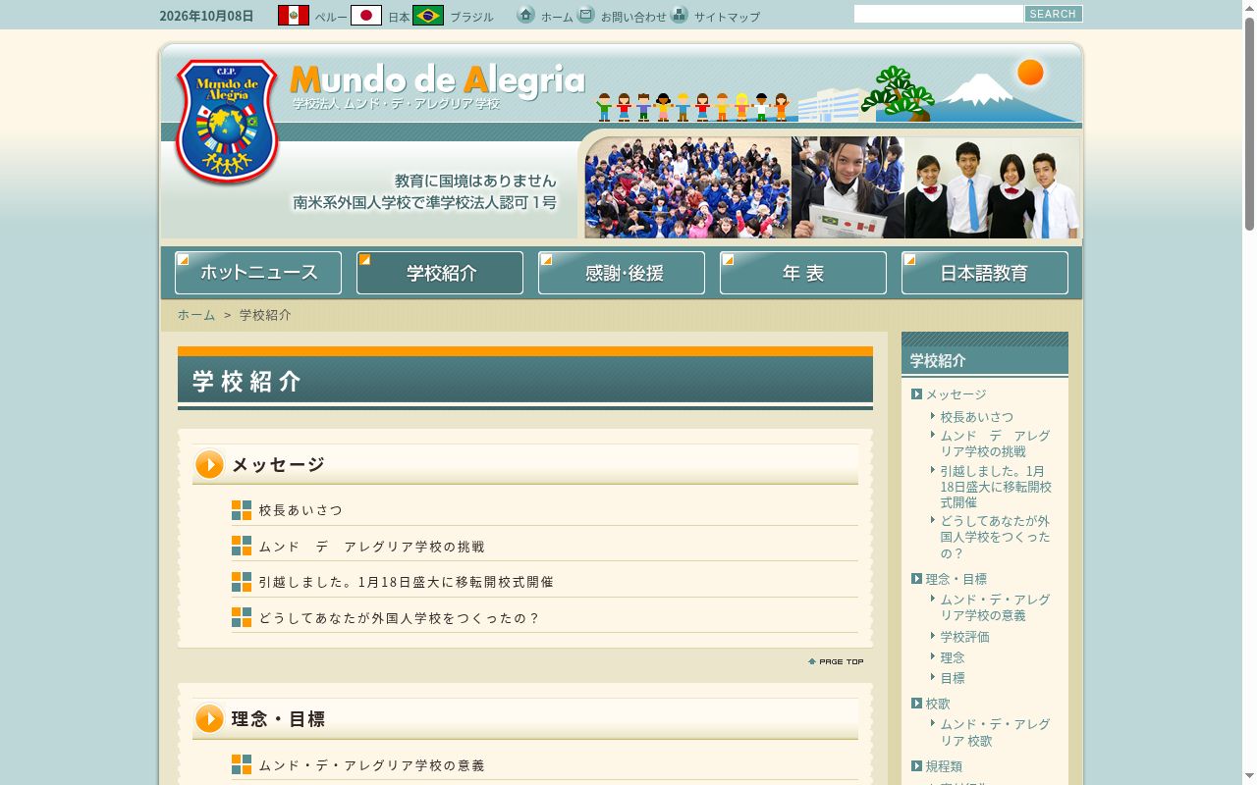Image resolution: width=1257 pixels, height=785 pixels.
Task: Click the Mundo de Alegria school crest logo
Action: pos(227,122)
